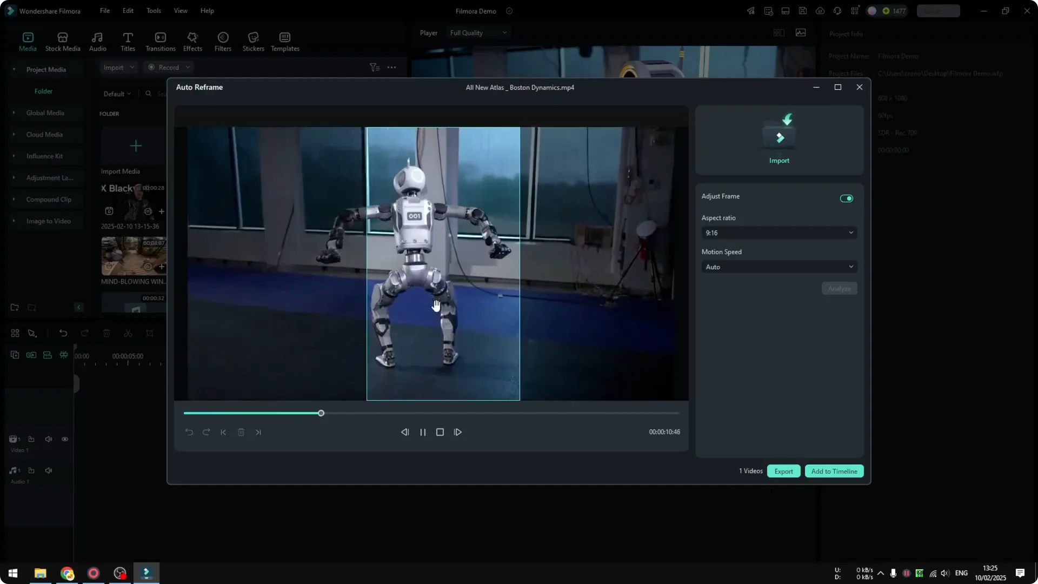Expand the Image to Video tree item

coord(14,221)
